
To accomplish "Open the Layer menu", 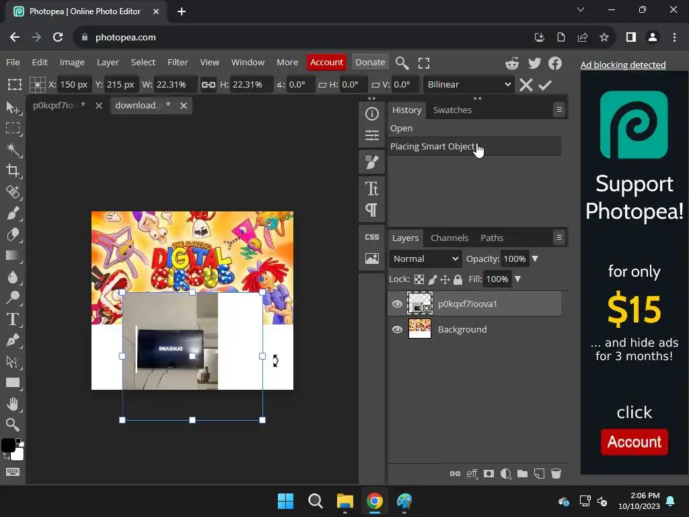I will click(x=108, y=63).
